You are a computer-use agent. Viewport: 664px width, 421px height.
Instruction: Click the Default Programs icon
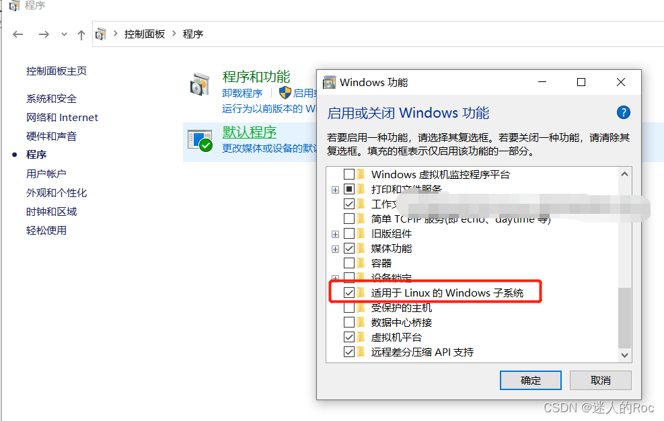click(x=200, y=140)
